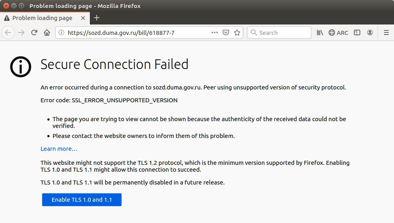
Task: Save page to Pocket
Action: 226,32
